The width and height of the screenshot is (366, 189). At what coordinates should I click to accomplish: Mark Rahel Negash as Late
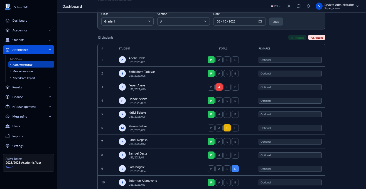pyautogui.click(x=227, y=141)
